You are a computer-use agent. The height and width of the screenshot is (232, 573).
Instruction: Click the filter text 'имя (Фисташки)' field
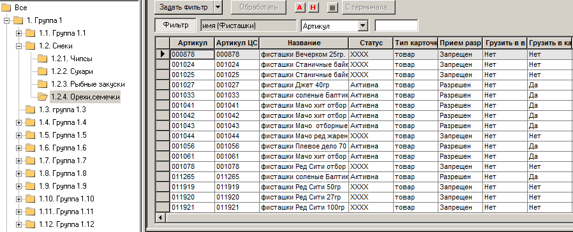[248, 25]
